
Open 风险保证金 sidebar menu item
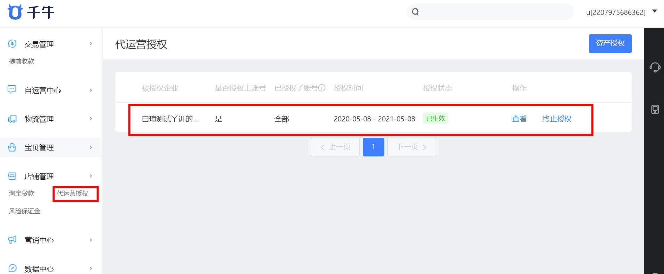pos(25,211)
